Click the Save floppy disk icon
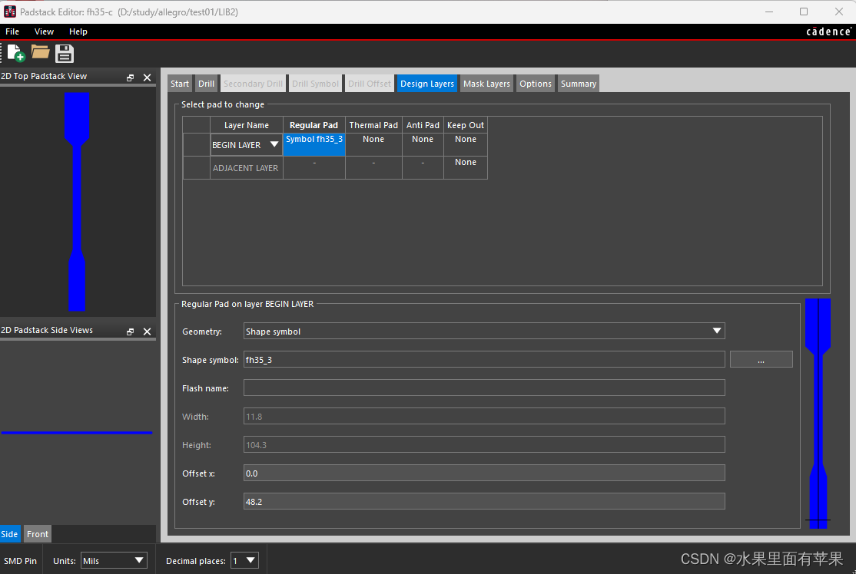This screenshot has height=574, width=856. tap(65, 53)
